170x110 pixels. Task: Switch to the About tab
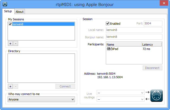pyautogui.click(x=19, y=12)
